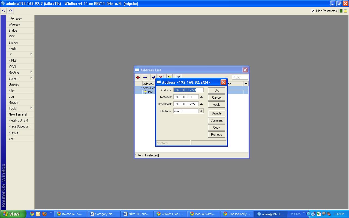Open the MPLS menu
This screenshot has height=218, width=349.
point(20,60)
